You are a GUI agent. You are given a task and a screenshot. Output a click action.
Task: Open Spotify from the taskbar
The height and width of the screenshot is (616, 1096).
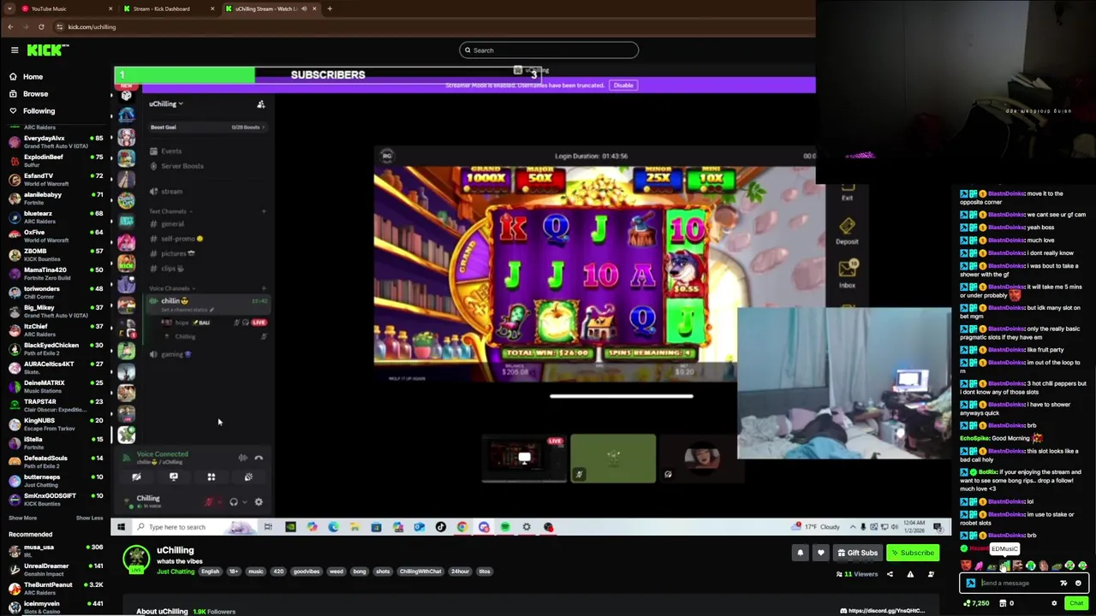pyautogui.click(x=505, y=527)
